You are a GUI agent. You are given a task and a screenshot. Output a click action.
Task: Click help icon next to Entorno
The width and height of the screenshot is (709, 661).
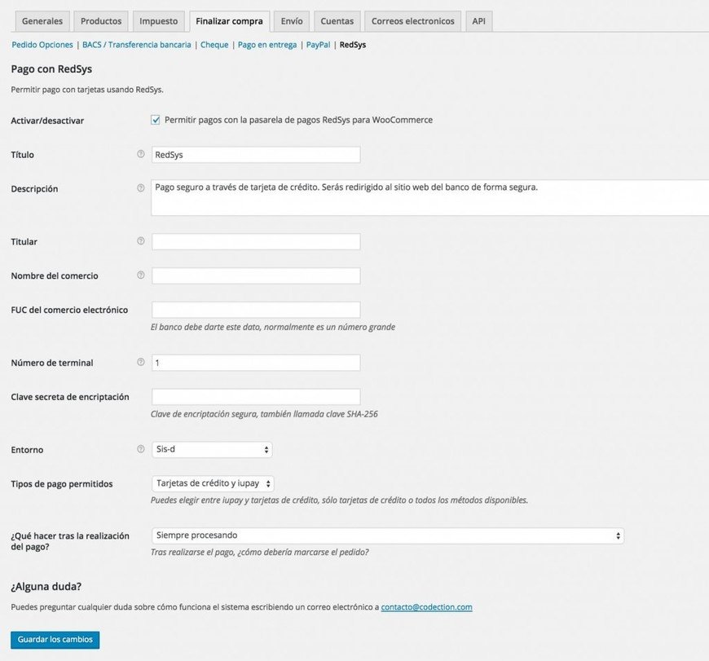[x=141, y=449]
